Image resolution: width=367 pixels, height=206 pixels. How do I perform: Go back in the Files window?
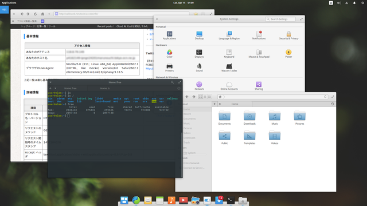click(x=187, y=97)
